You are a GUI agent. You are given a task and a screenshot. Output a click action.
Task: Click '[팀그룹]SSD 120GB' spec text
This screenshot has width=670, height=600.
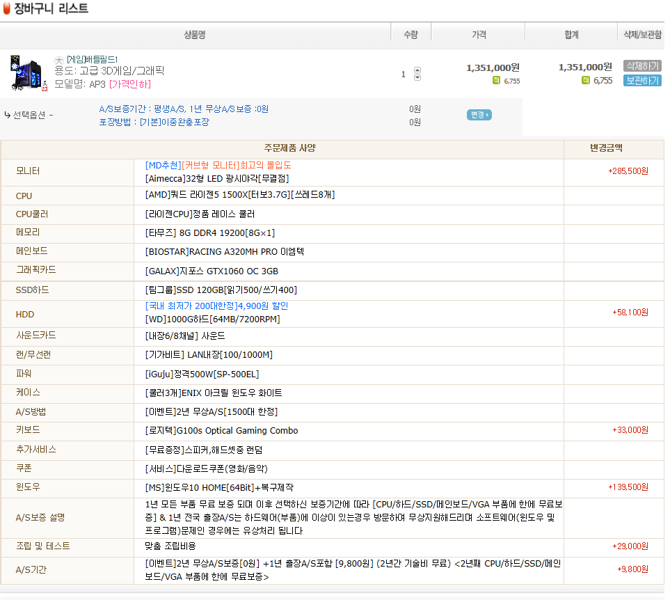(221, 290)
